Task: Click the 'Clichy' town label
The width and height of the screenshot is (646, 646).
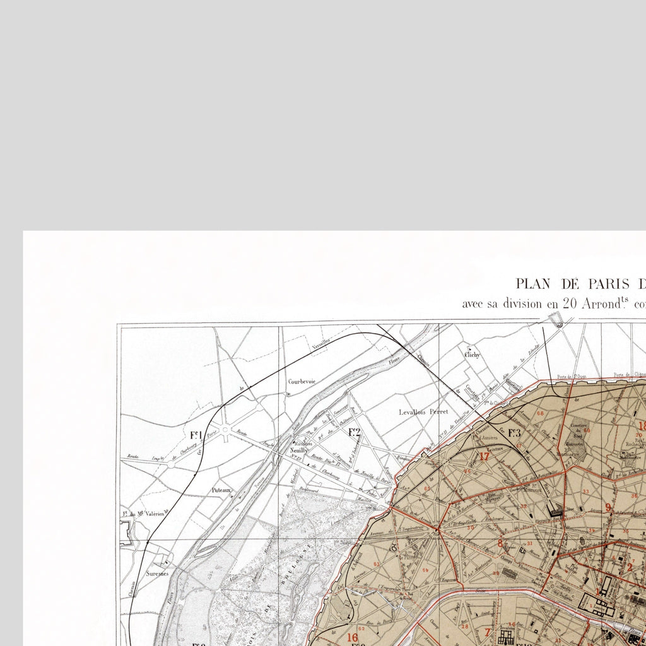Action: pos(473,355)
